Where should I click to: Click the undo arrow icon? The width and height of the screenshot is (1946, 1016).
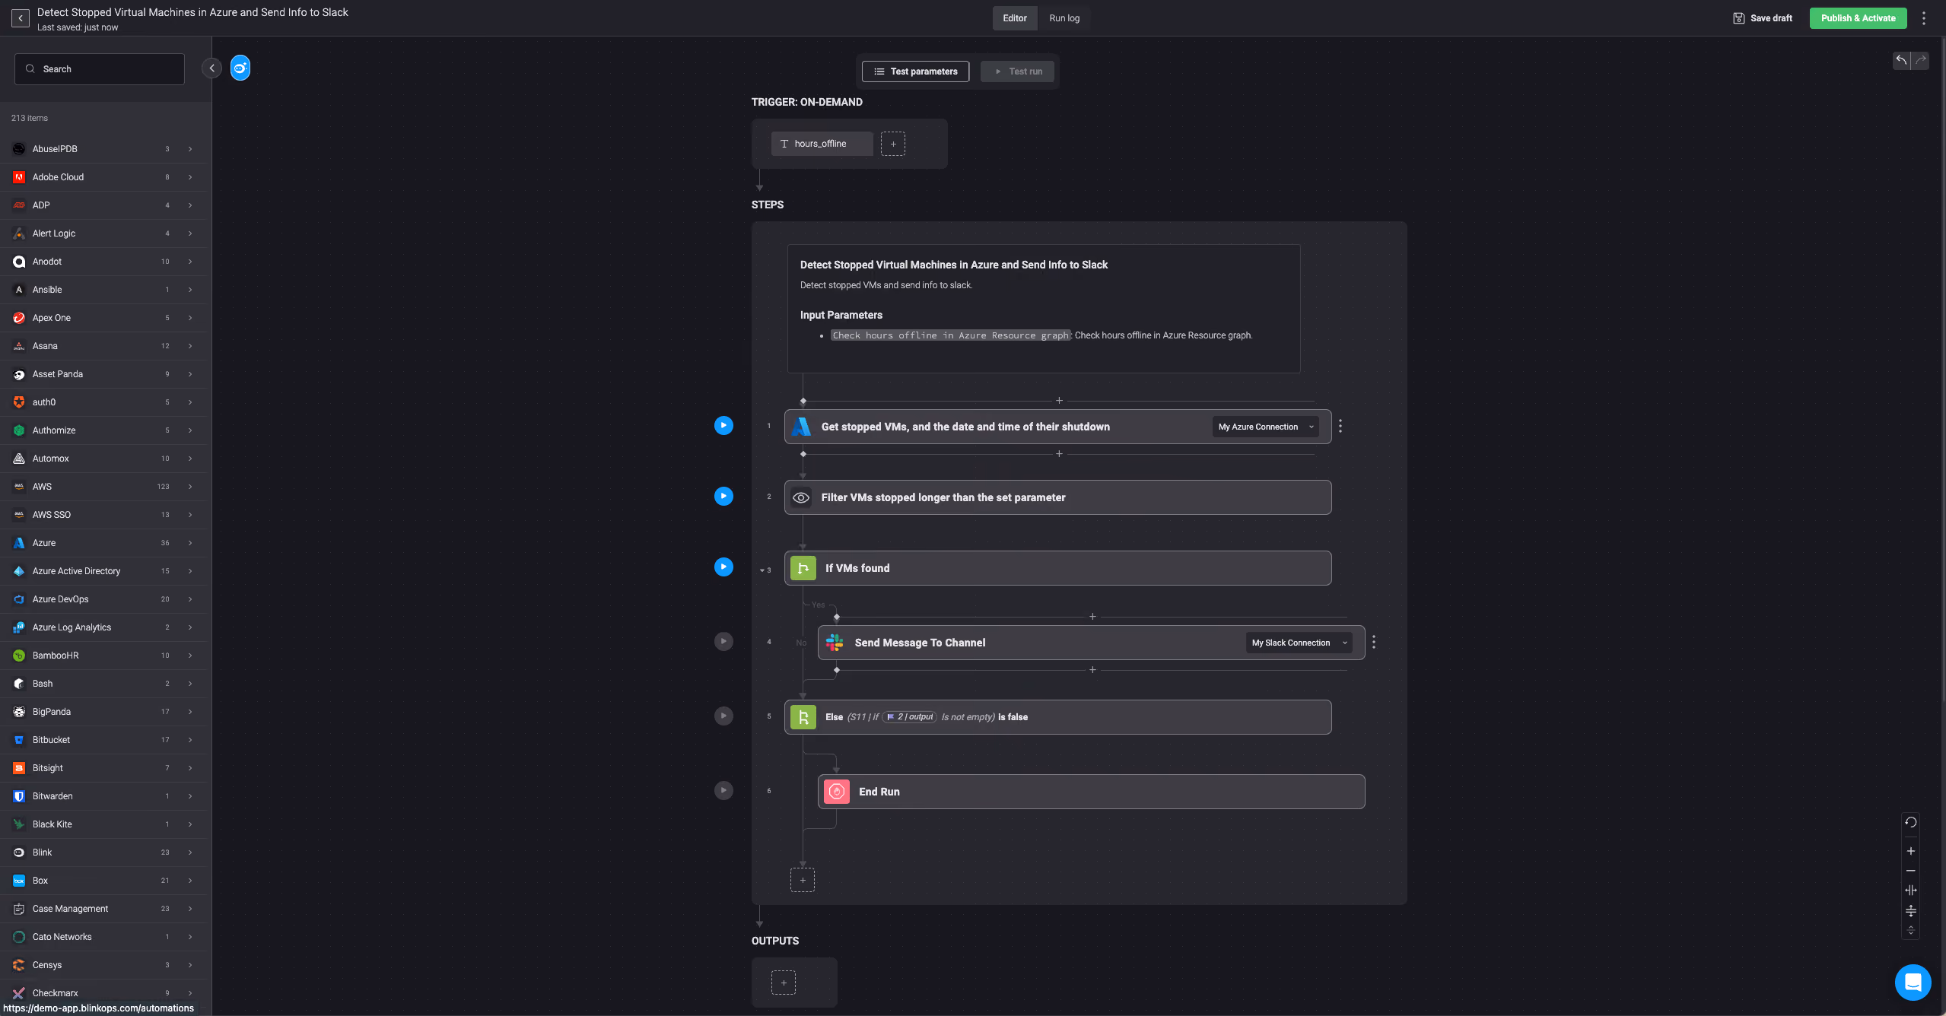coord(1901,60)
